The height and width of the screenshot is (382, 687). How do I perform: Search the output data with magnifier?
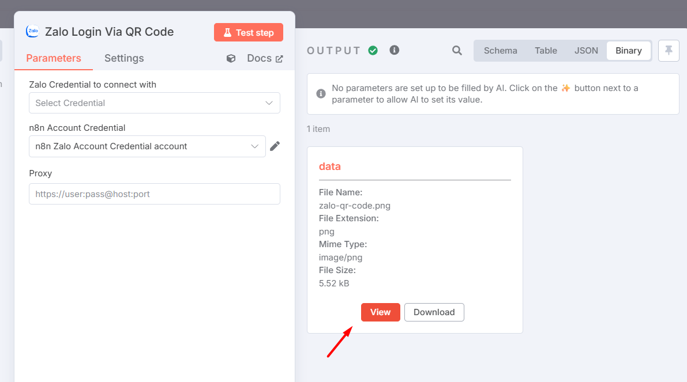tap(457, 51)
